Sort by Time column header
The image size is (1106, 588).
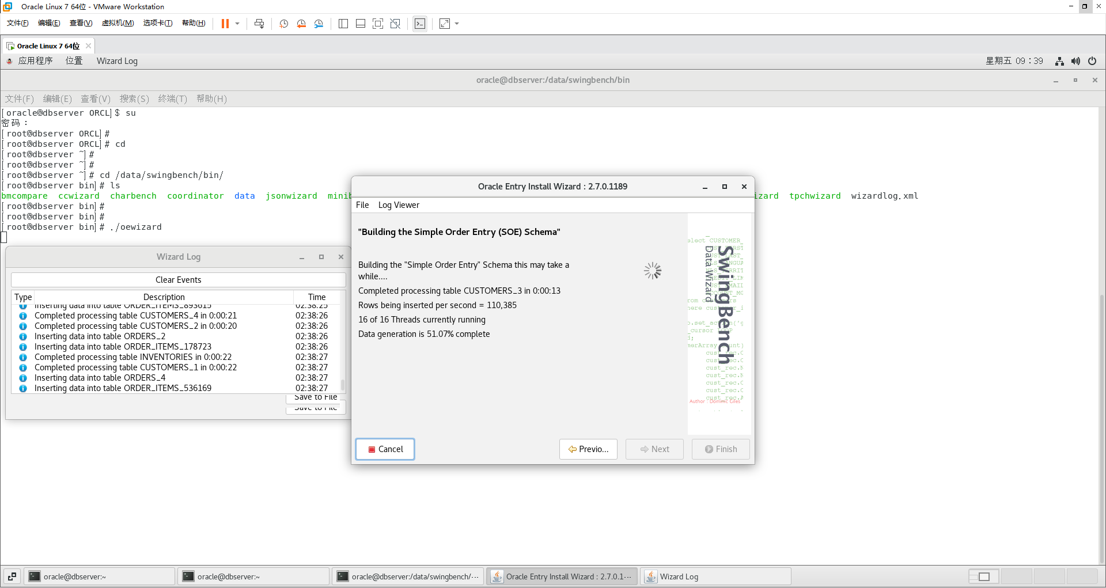[317, 297]
